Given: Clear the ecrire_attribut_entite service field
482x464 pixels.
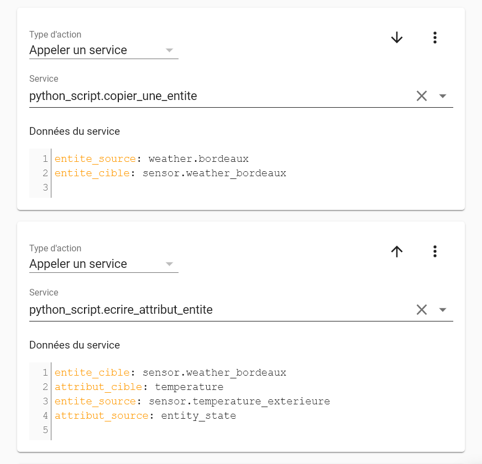Looking at the screenshot, I should click(x=422, y=310).
